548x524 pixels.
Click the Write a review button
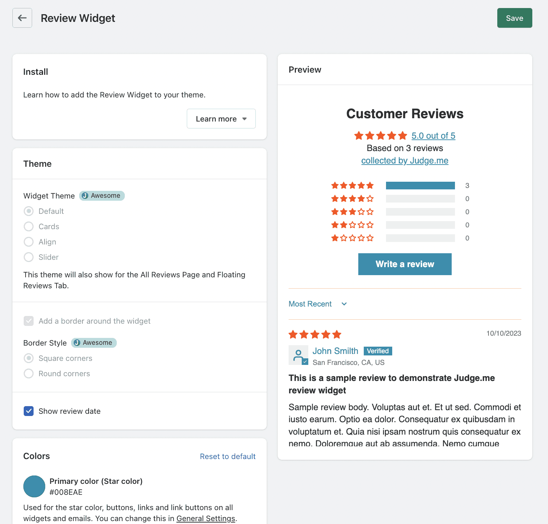pos(405,264)
